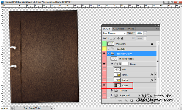
Task: Click Photoshop Ps icon in title bar
Action: coord(2,2)
